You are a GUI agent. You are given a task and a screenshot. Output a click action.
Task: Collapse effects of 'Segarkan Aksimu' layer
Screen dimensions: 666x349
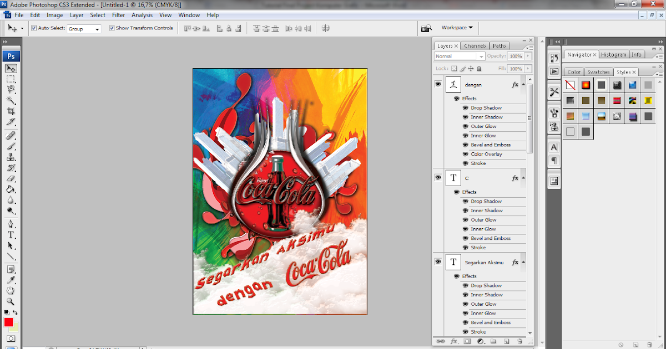click(523, 262)
